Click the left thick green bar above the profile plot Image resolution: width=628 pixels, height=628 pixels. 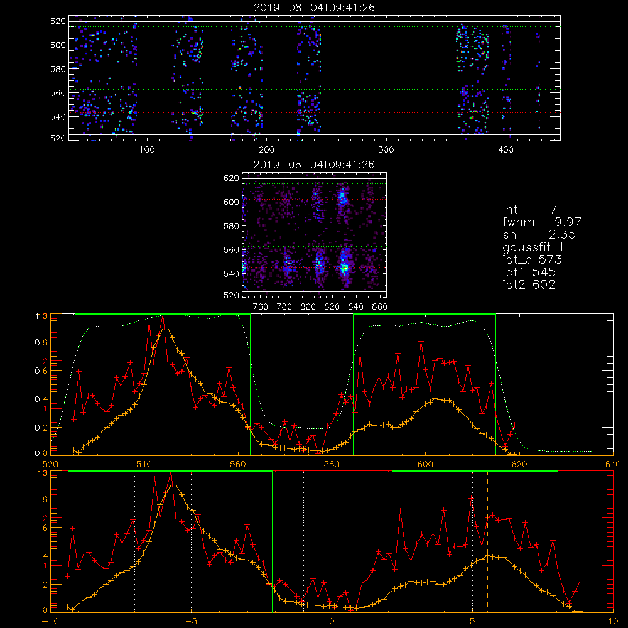(x=163, y=315)
